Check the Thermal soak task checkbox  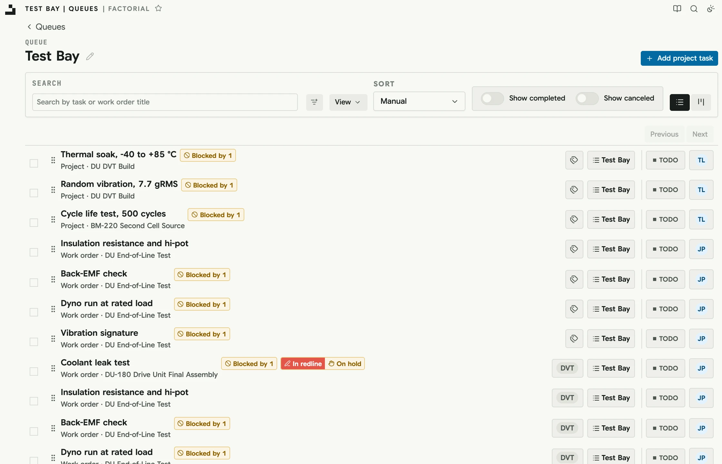pyautogui.click(x=34, y=163)
